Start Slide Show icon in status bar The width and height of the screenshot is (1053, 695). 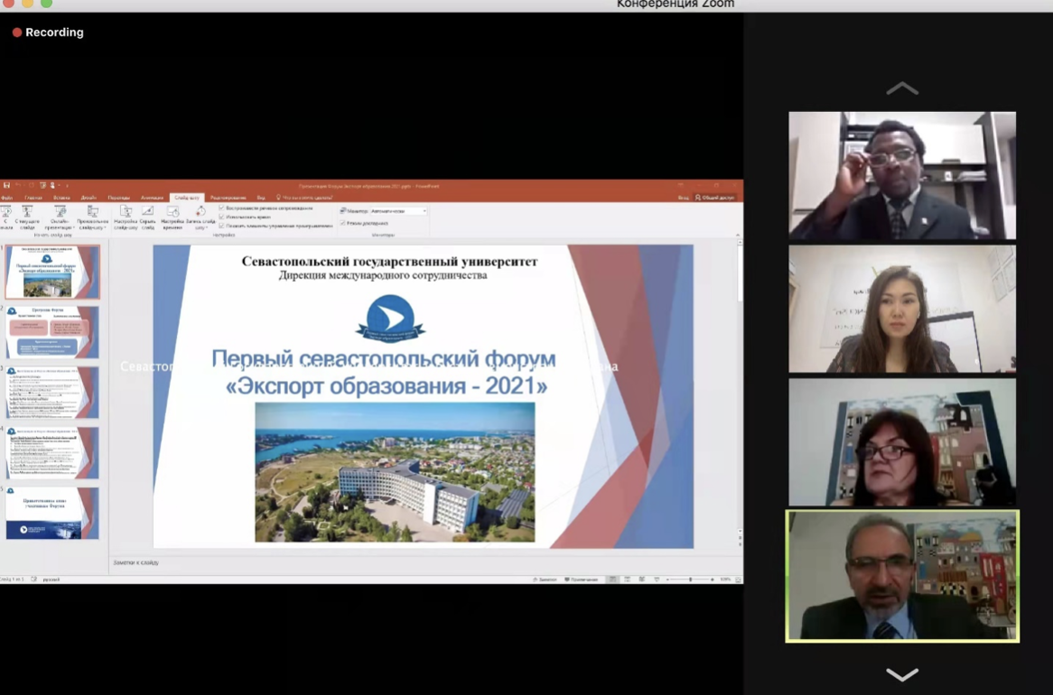point(657,579)
